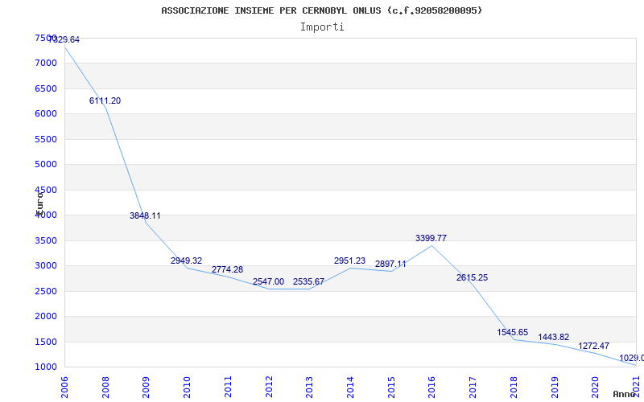Click the y-axis value 6500
The height and width of the screenshot is (402, 644).
46,88
